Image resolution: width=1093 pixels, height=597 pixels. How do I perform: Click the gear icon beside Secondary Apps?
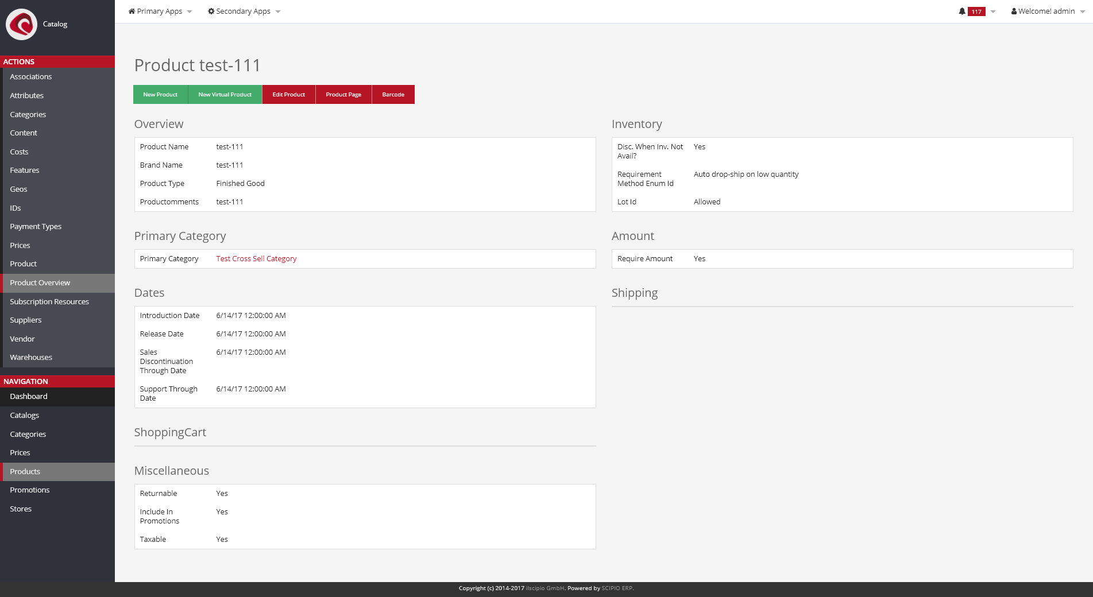pyautogui.click(x=211, y=11)
